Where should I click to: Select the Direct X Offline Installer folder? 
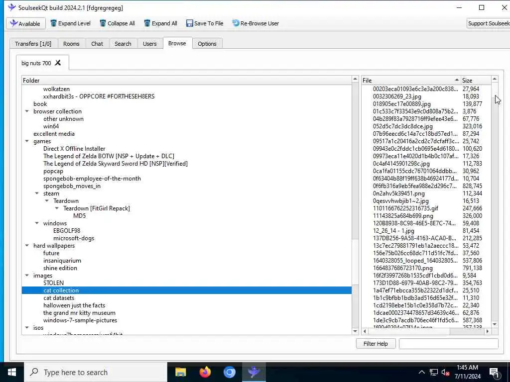pyautogui.click(x=74, y=149)
